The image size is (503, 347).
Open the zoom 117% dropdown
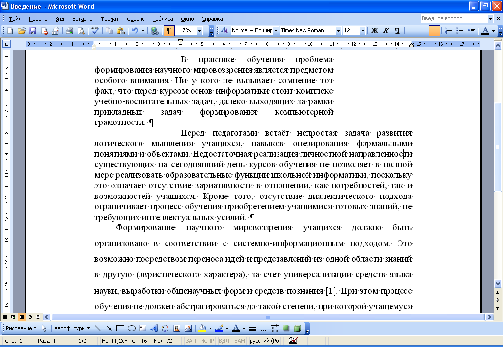tap(199, 31)
